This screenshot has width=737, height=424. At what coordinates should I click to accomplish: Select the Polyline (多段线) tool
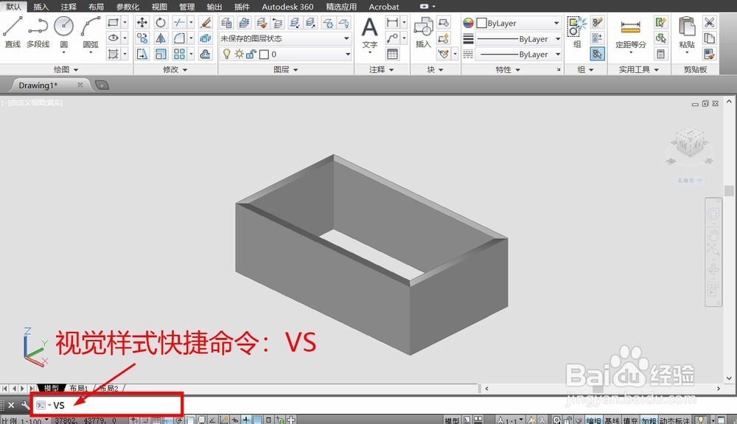tap(38, 31)
